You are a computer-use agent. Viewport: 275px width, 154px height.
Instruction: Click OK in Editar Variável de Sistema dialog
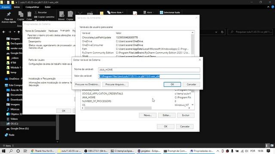tap(172, 84)
